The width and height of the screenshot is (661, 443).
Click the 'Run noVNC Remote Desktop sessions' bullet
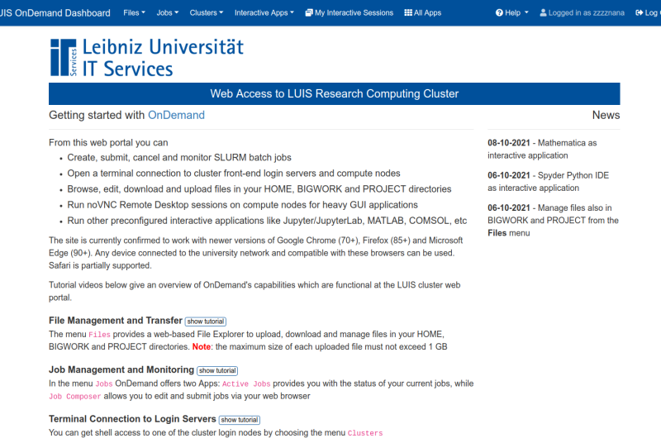tap(242, 205)
